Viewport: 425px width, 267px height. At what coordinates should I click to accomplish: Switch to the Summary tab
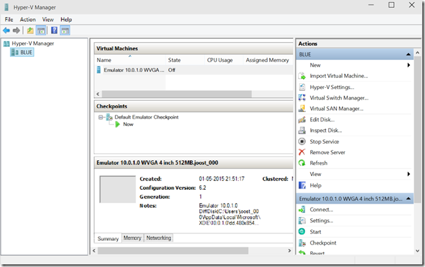pos(108,239)
